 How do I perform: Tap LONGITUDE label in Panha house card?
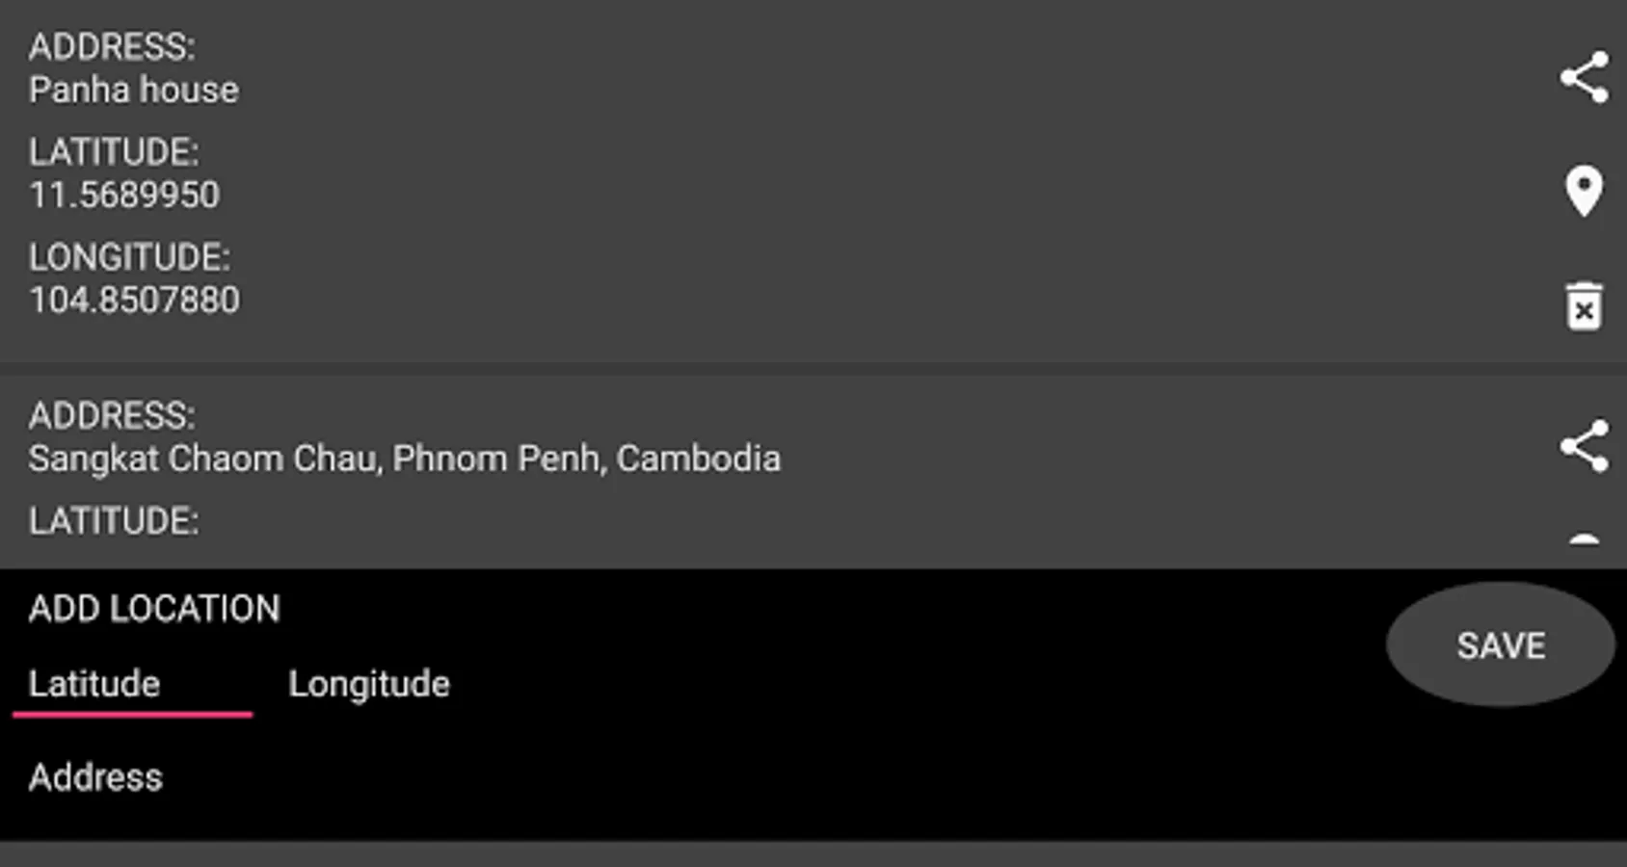point(129,257)
